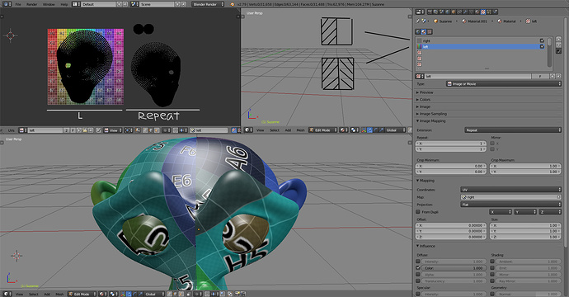This screenshot has width=569, height=297.
Task: Open the texture Type 'Image or Movie' dropdown
Action: pyautogui.click(x=504, y=84)
